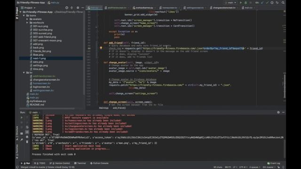This screenshot has width=301, height=169.
Task: Open the Version Control tool window
Action: click(60, 163)
